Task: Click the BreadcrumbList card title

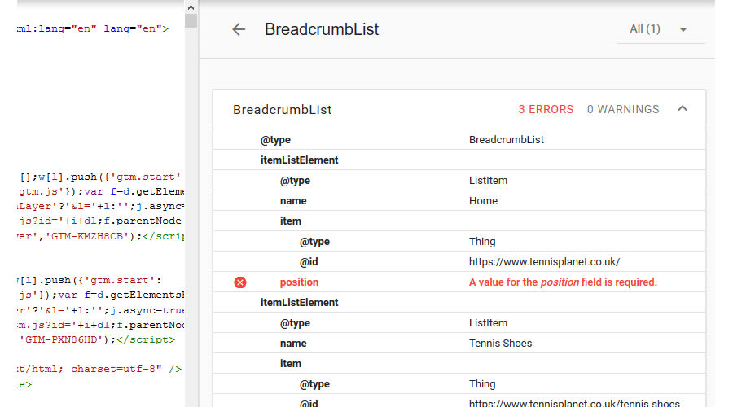Action: (283, 110)
